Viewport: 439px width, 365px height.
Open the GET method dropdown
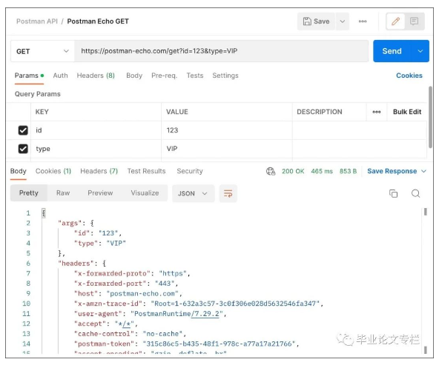click(42, 51)
